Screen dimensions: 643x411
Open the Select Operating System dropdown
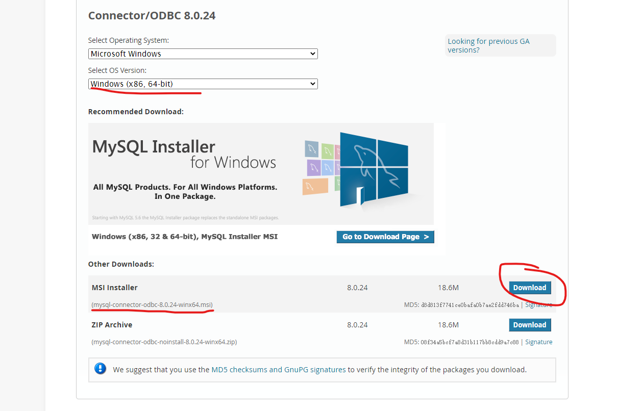[203, 54]
